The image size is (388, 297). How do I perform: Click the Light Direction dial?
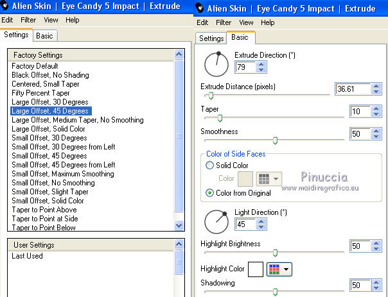pyautogui.click(x=216, y=222)
